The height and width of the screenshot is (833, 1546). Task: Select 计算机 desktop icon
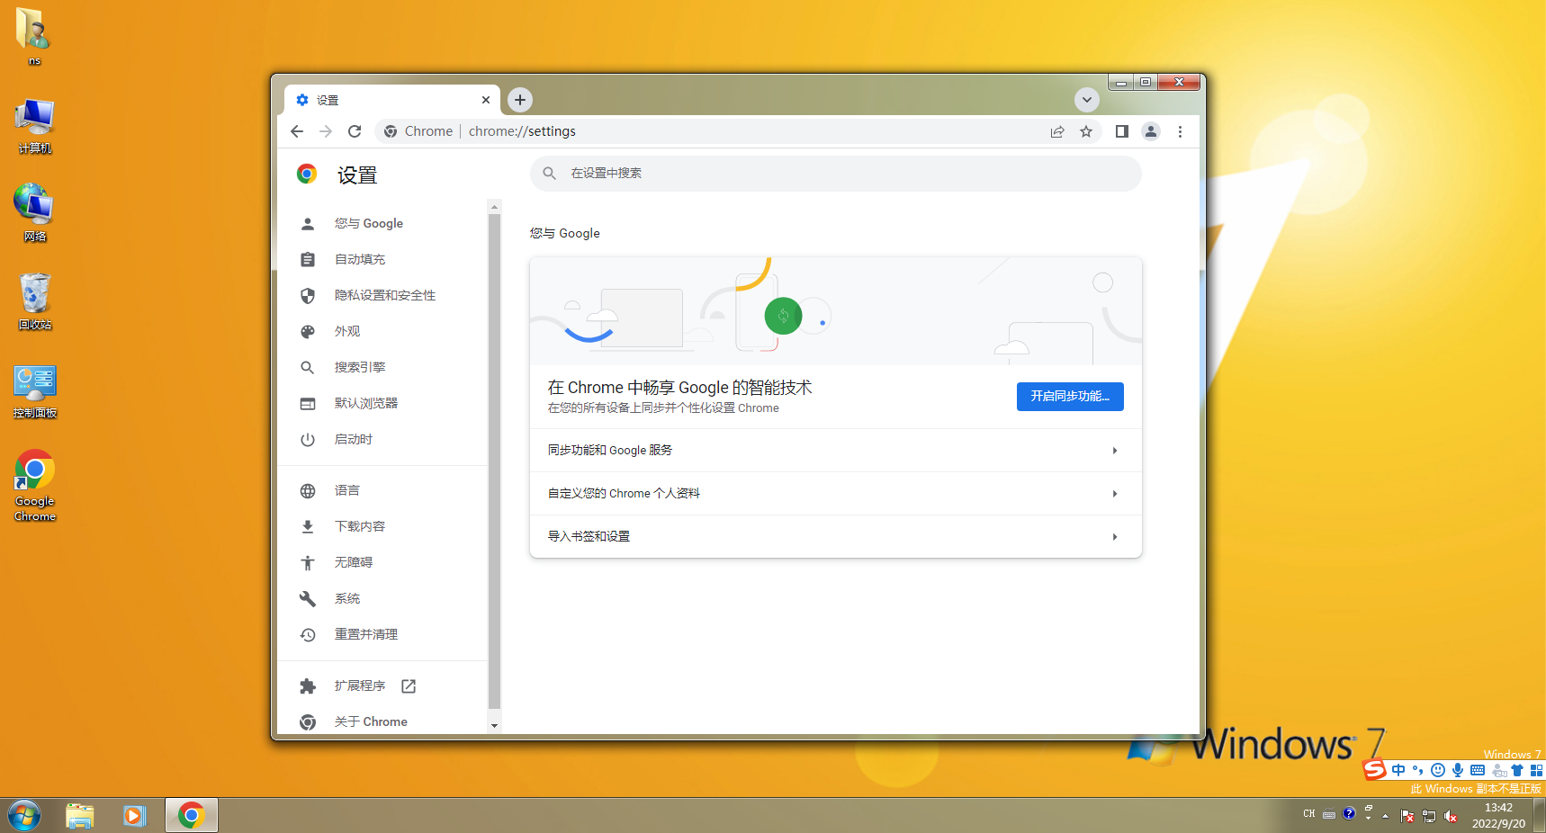[35, 126]
